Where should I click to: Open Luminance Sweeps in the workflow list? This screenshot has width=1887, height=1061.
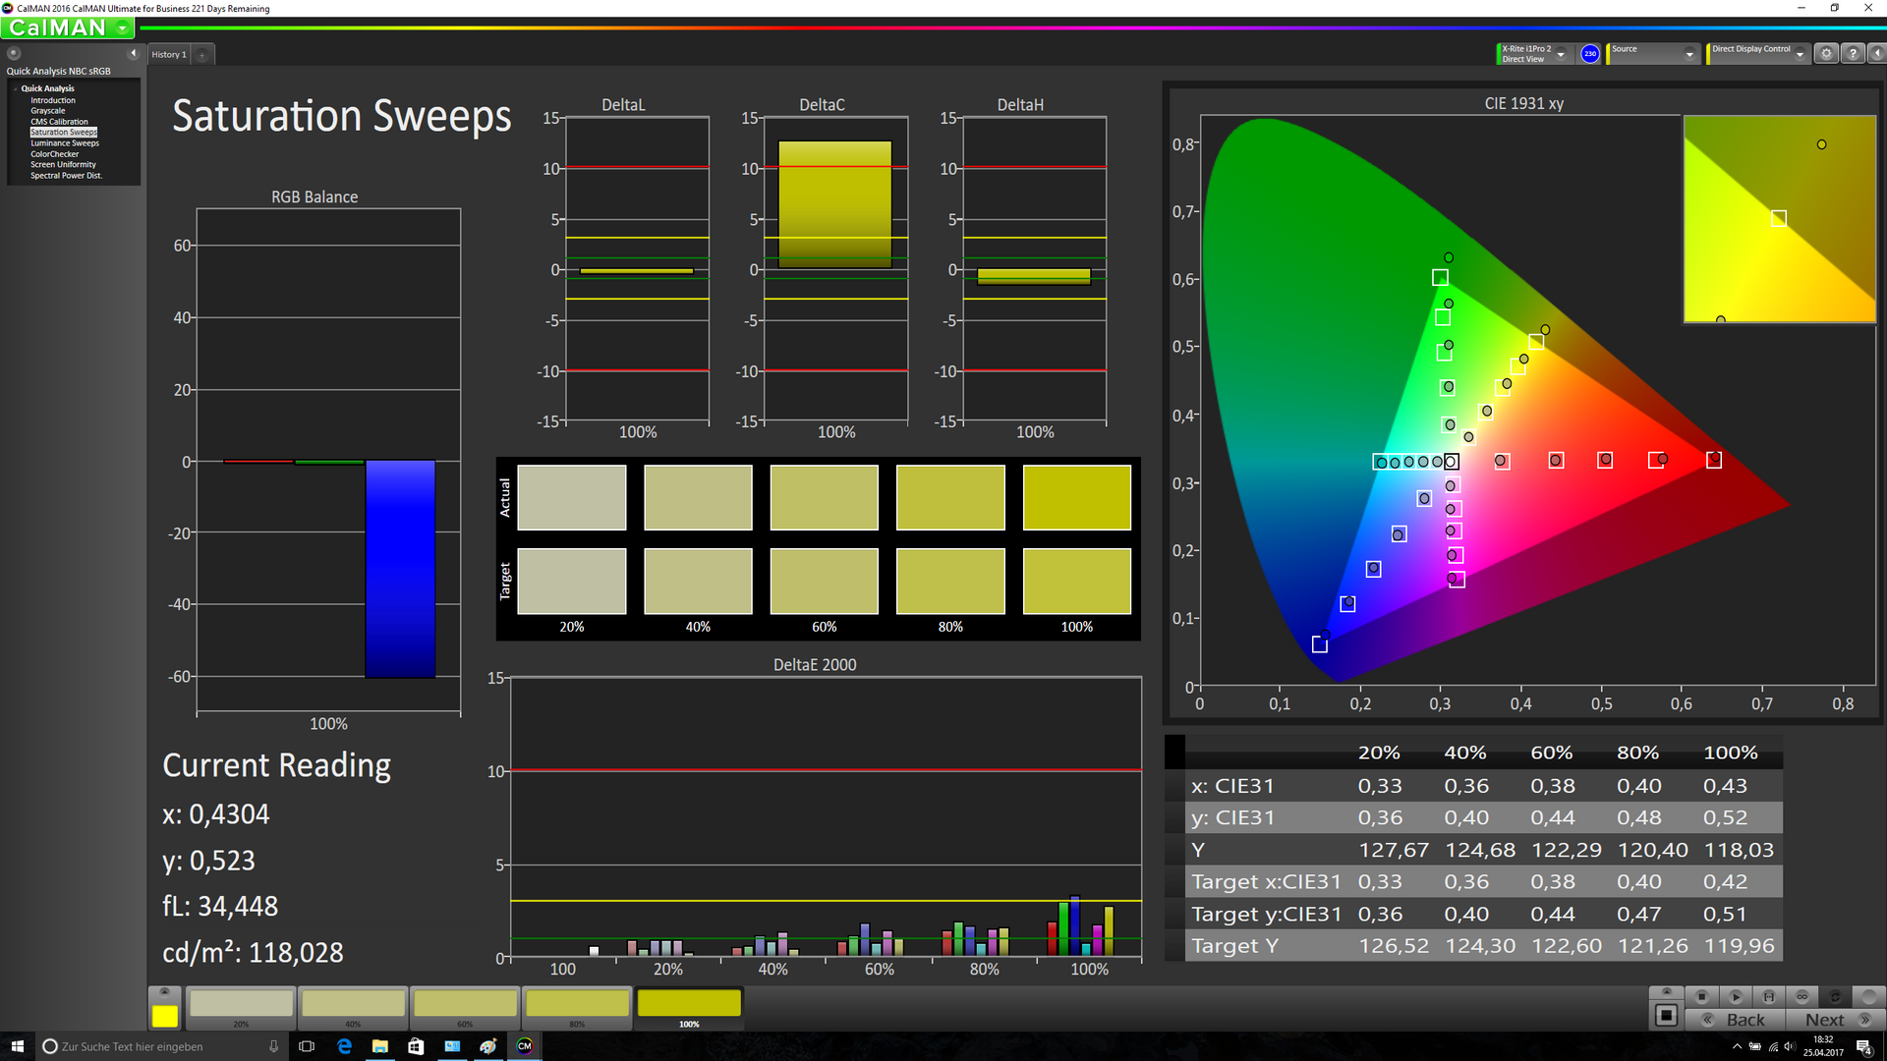[65, 143]
